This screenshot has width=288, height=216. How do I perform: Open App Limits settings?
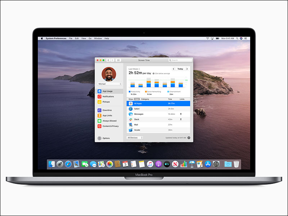click(105, 116)
